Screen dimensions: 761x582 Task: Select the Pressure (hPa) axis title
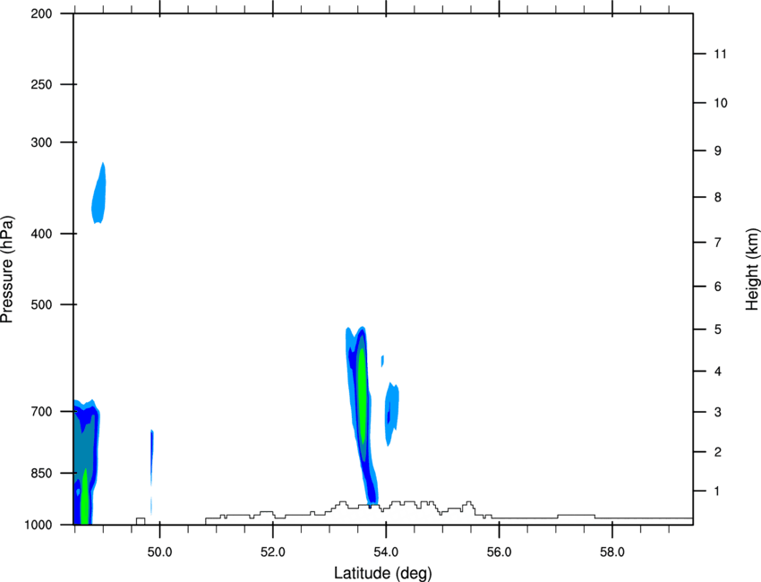7,270
